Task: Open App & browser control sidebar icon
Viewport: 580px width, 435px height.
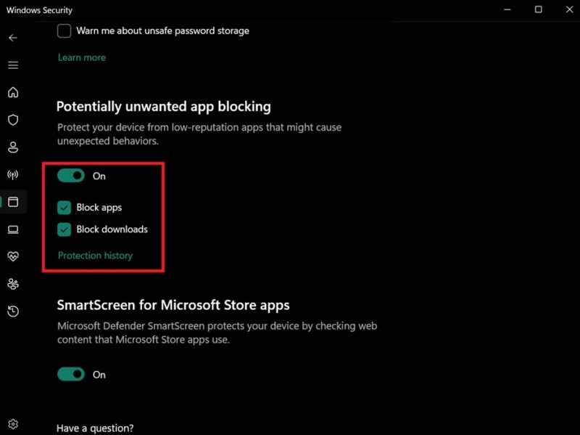Action: 12,202
